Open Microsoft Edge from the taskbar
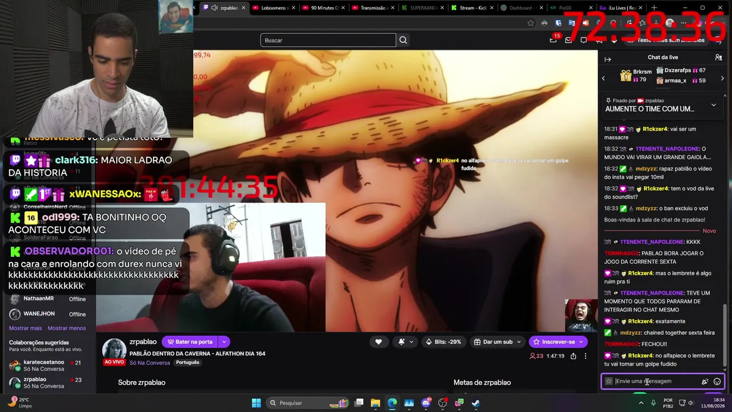 coord(392,403)
